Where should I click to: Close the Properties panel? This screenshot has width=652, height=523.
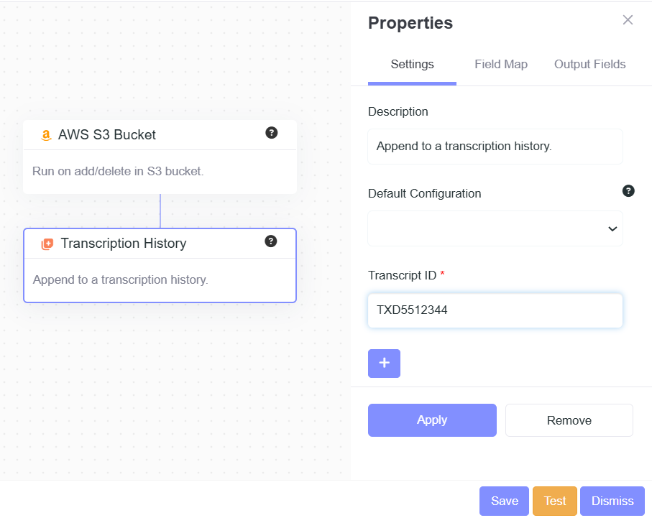point(628,20)
